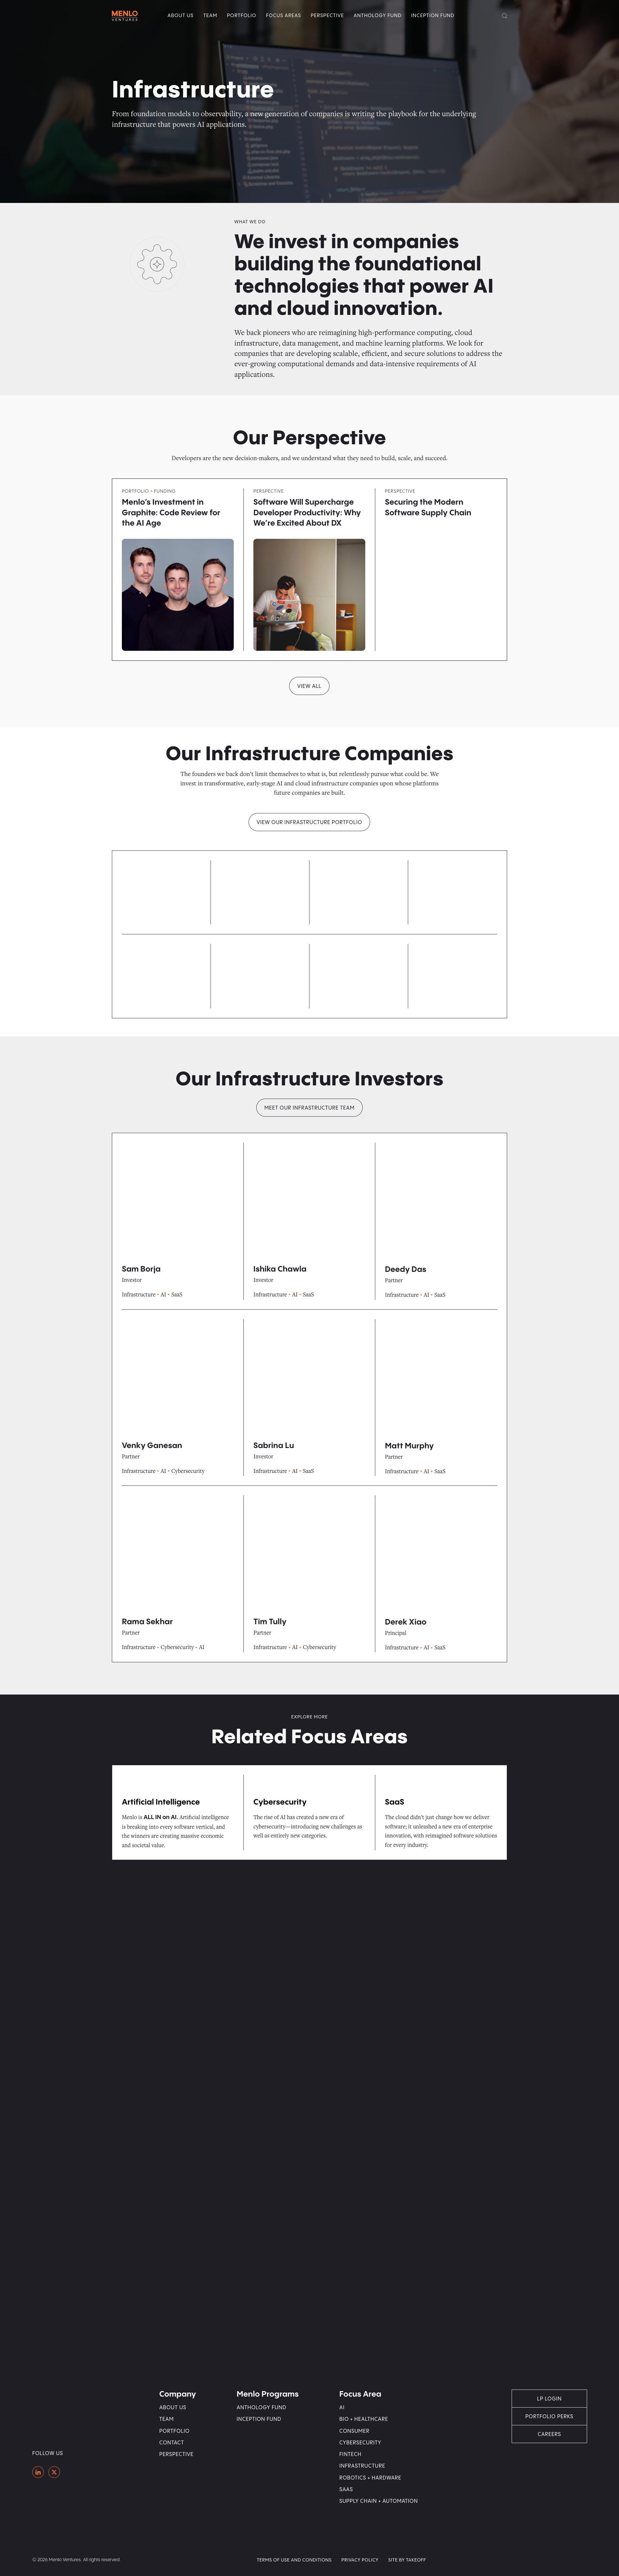
Task: Click Meet Our Infrastructure Team button
Action: coord(309,1107)
